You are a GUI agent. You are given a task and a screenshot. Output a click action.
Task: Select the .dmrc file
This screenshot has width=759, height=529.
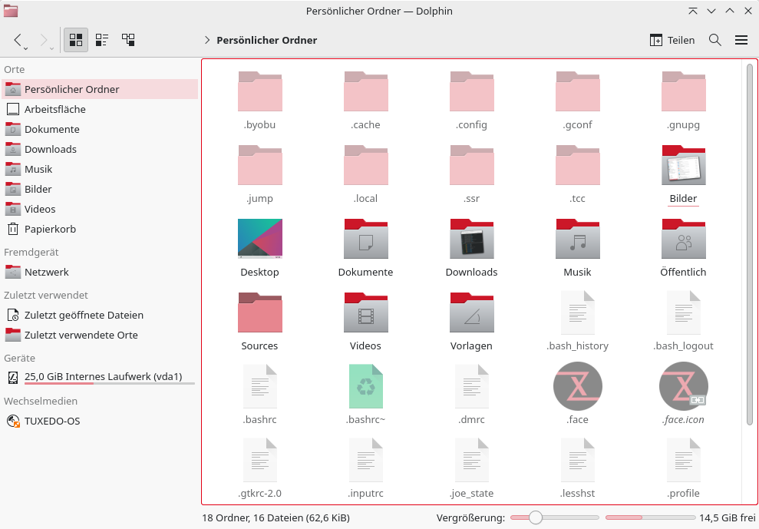pyautogui.click(x=472, y=386)
